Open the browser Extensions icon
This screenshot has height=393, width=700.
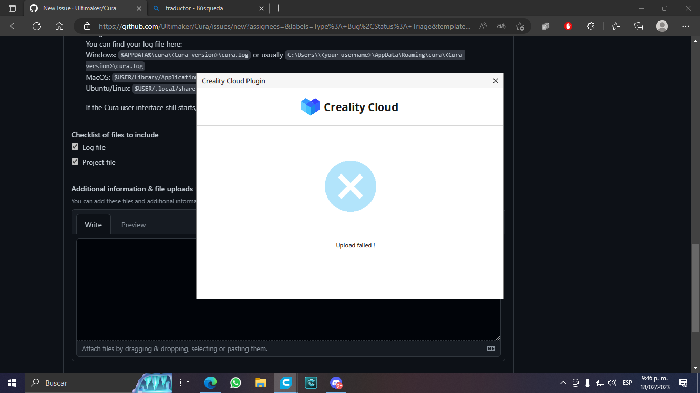[591, 26]
